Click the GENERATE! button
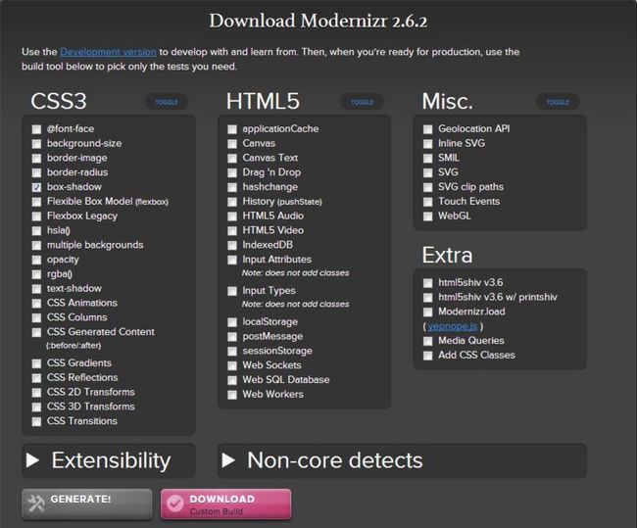 point(87,504)
